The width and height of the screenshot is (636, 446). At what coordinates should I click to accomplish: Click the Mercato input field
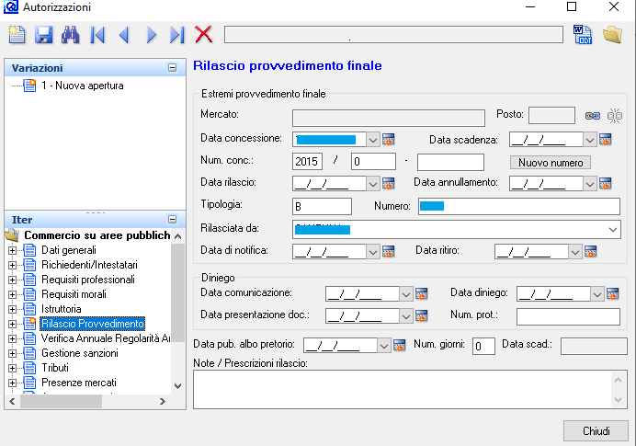pos(389,118)
